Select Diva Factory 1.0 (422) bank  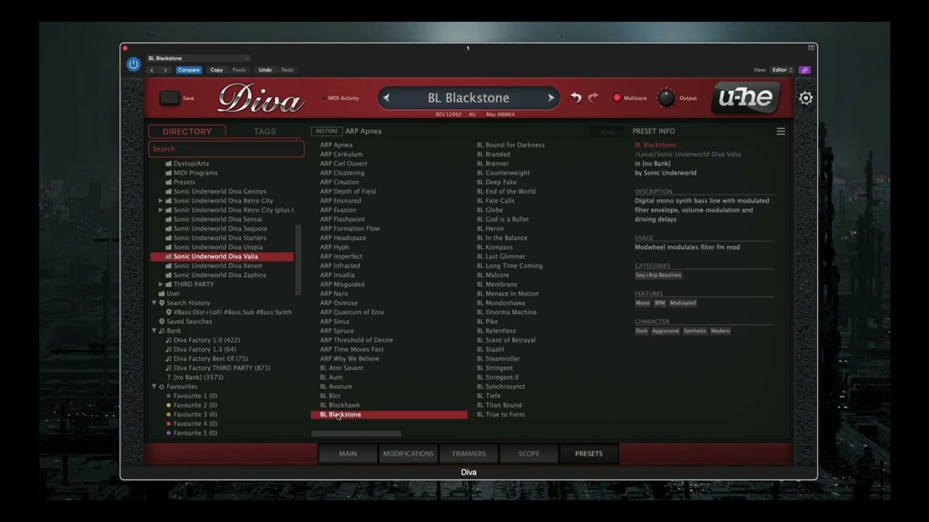tap(207, 340)
